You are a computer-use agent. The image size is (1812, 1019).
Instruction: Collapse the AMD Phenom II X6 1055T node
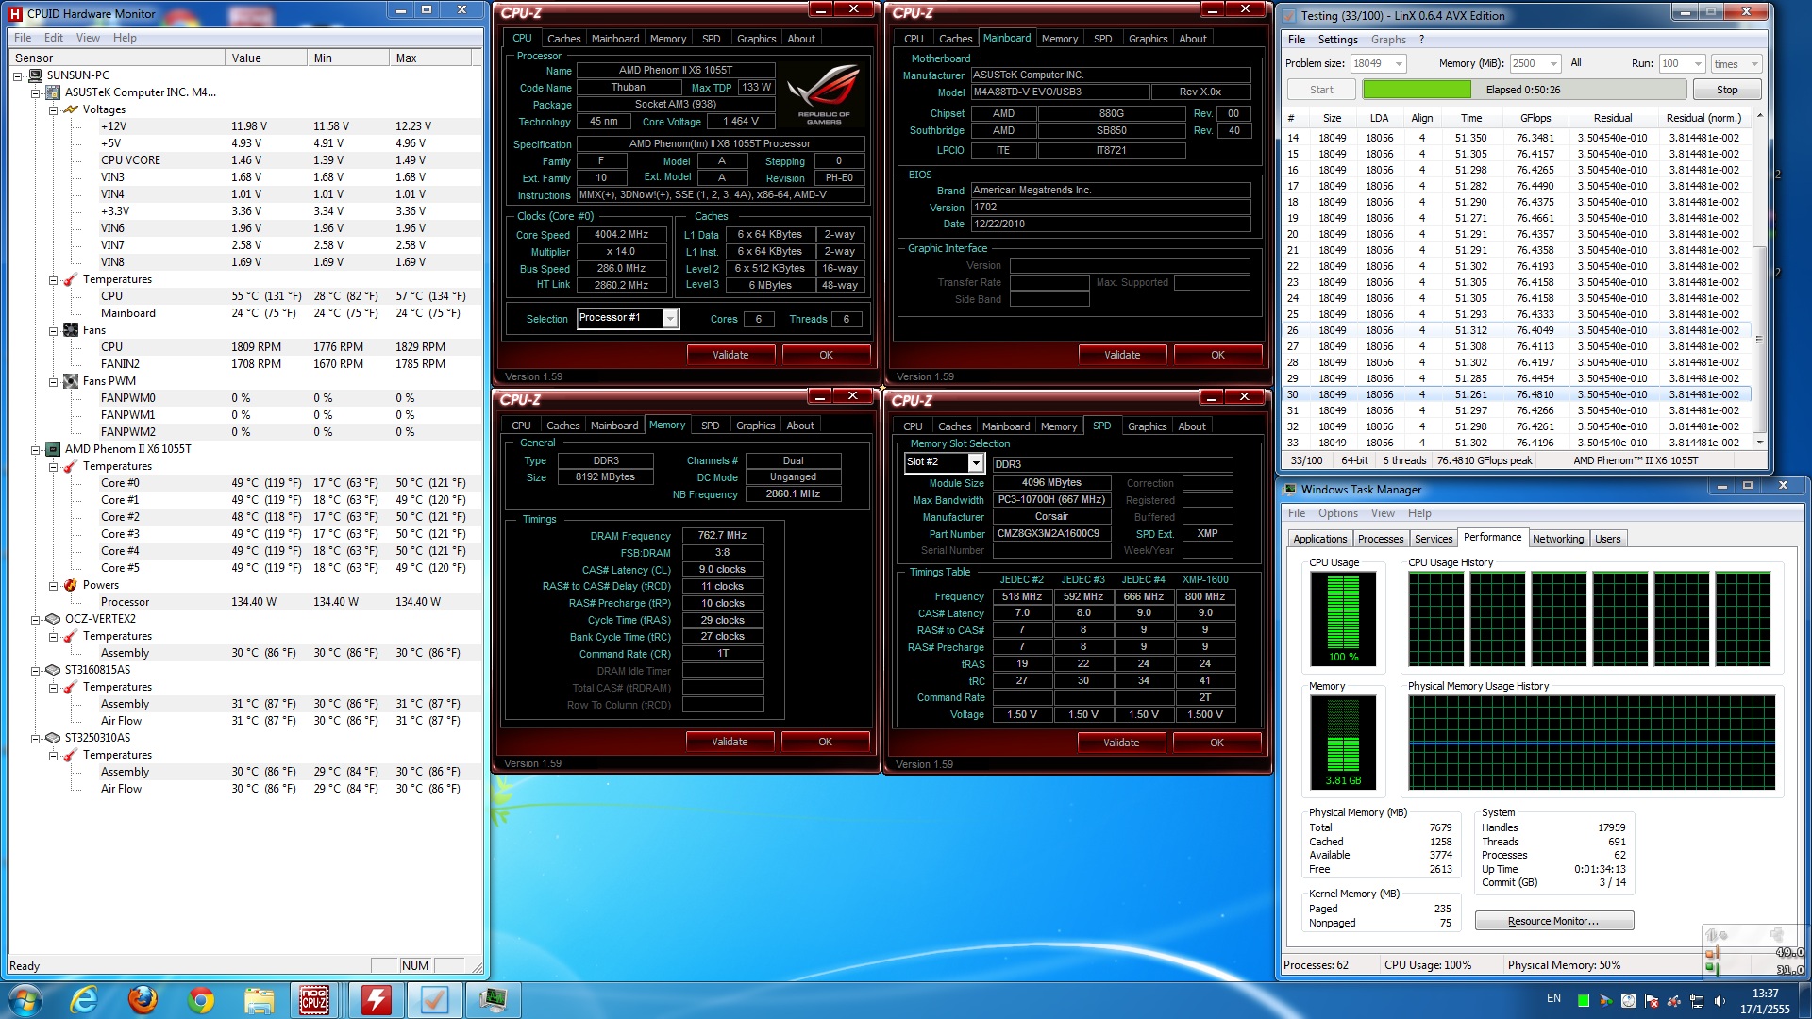(36, 450)
